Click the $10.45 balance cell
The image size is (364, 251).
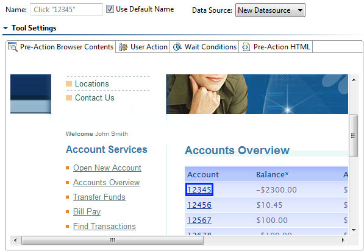click(269, 205)
